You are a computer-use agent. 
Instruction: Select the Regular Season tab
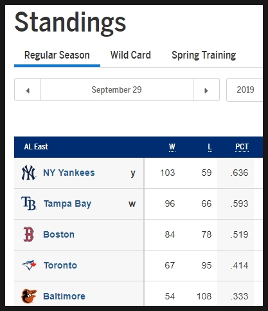tap(57, 55)
